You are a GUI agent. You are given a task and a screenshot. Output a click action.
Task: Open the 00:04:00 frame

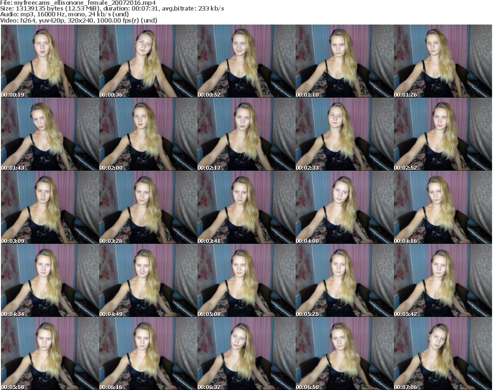pos(344,207)
